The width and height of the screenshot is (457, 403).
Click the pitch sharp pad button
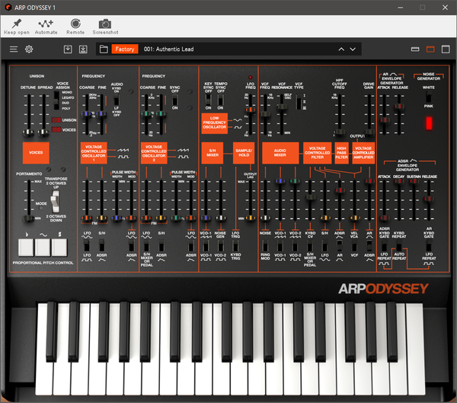pyautogui.click(x=59, y=247)
